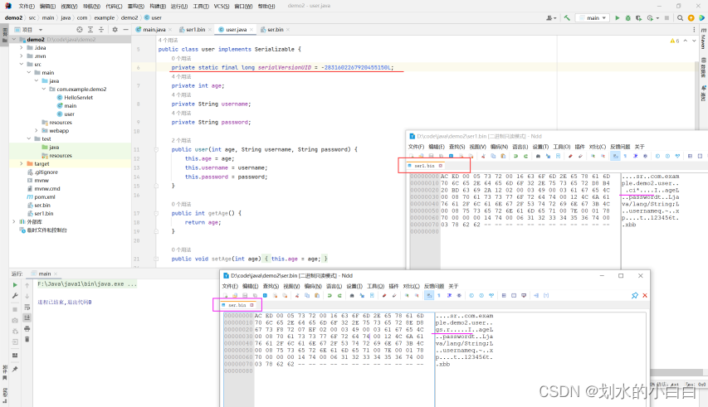Run with coverage icon in top toolbar

(x=638, y=18)
